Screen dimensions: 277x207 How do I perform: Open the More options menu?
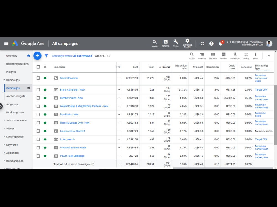click(x=256, y=56)
